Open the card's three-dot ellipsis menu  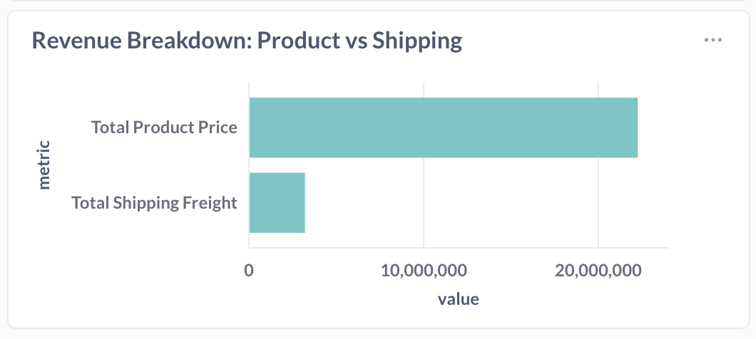(x=712, y=41)
